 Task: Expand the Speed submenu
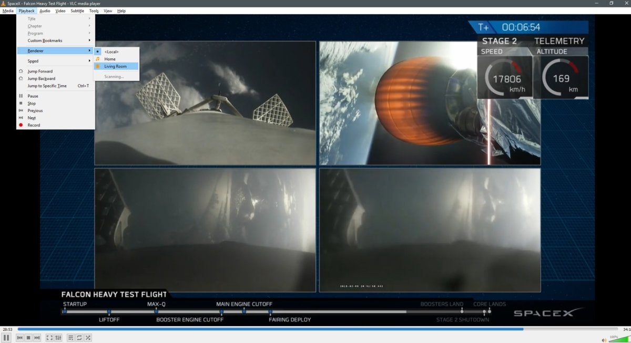click(x=55, y=61)
